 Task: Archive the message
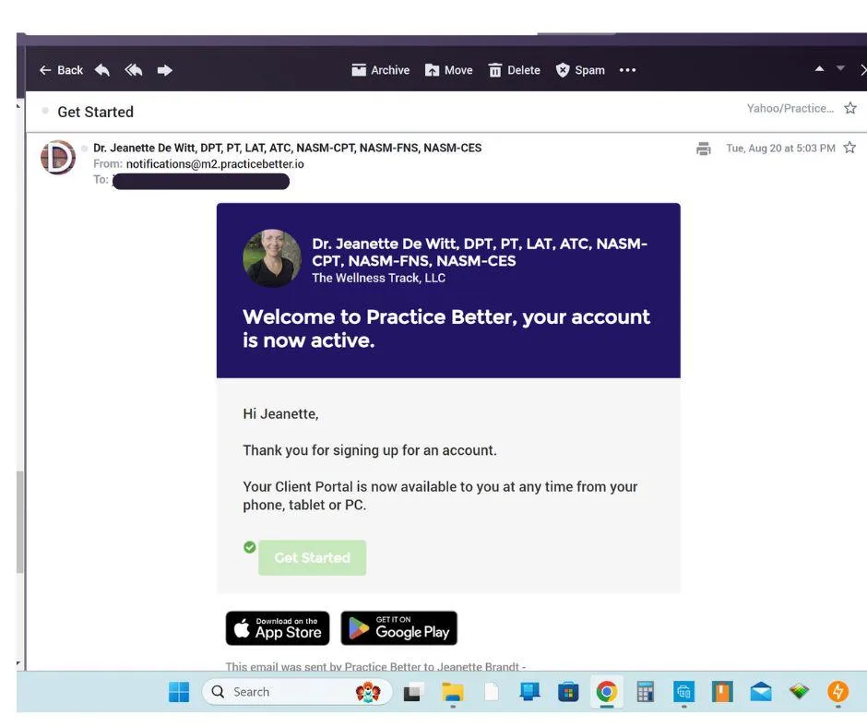[380, 70]
